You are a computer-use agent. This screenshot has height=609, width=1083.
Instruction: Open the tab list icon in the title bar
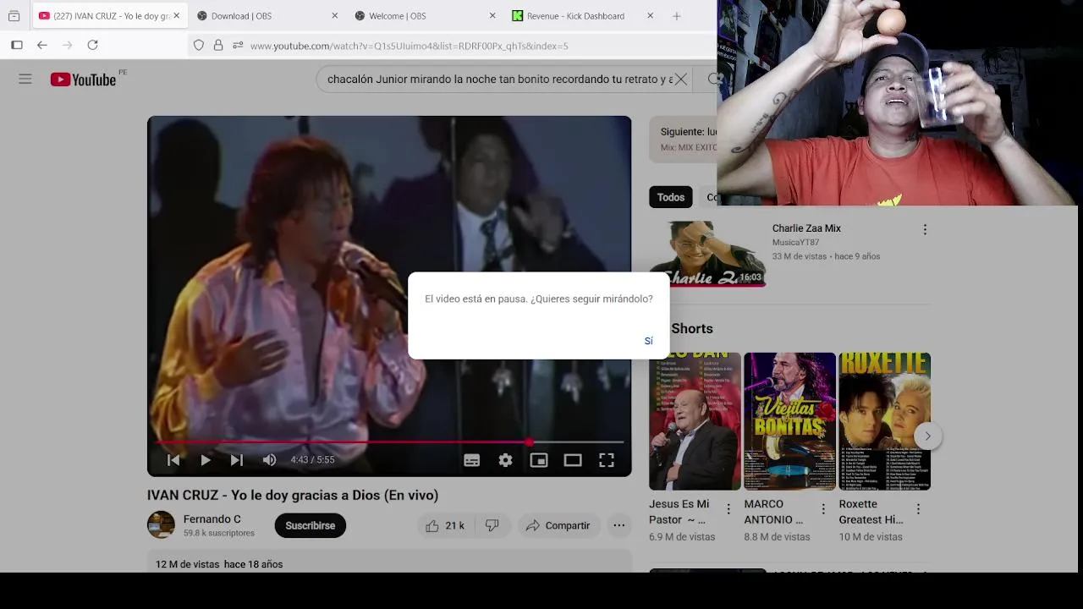click(14, 16)
